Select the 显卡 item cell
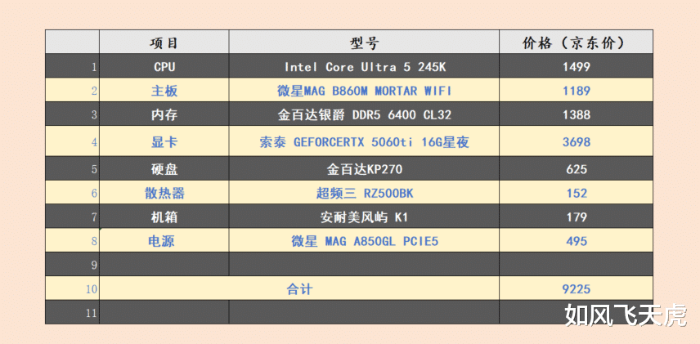 pos(164,142)
